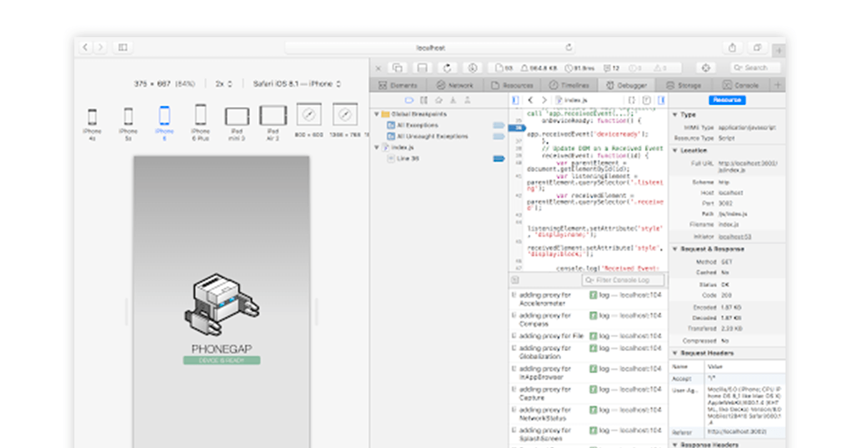The width and height of the screenshot is (857, 448).
Task: Toggle the type profiler button
Action: (646, 101)
